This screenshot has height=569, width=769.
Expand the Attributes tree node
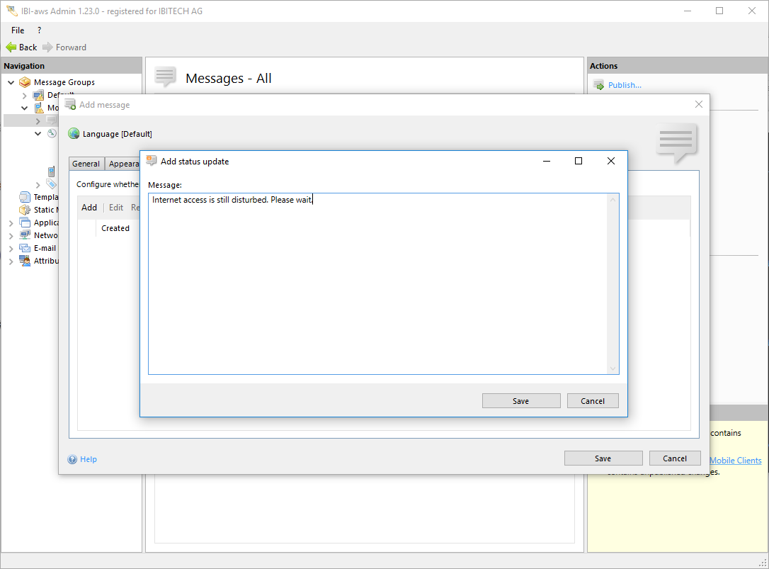tap(11, 261)
